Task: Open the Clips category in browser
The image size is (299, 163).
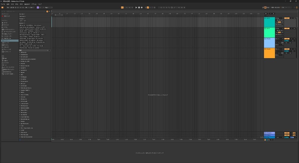Action: (x=5, y=43)
